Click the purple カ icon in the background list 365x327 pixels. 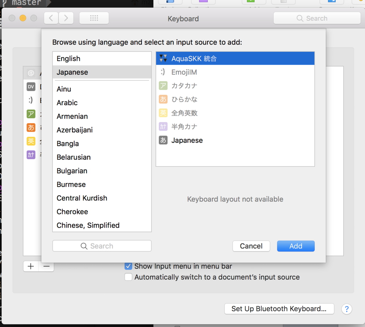coord(31,155)
